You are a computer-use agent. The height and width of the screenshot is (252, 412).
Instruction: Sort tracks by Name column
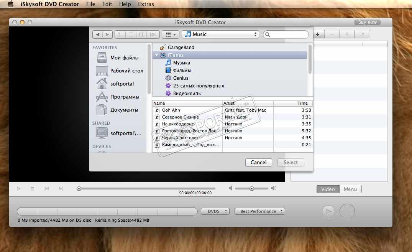tap(187, 103)
